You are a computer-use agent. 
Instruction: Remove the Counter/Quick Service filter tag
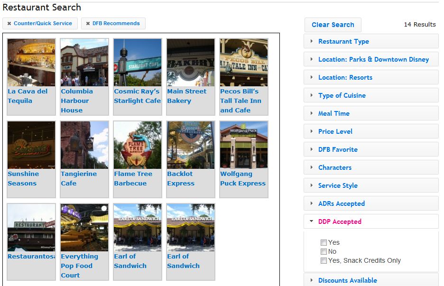(9, 24)
